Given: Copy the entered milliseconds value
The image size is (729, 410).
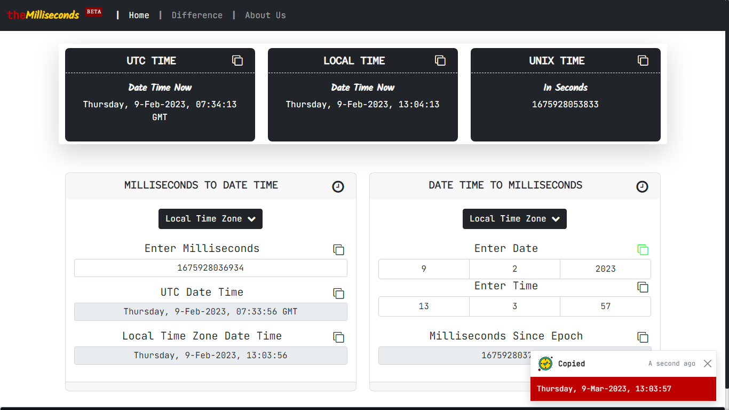Looking at the screenshot, I should [338, 249].
